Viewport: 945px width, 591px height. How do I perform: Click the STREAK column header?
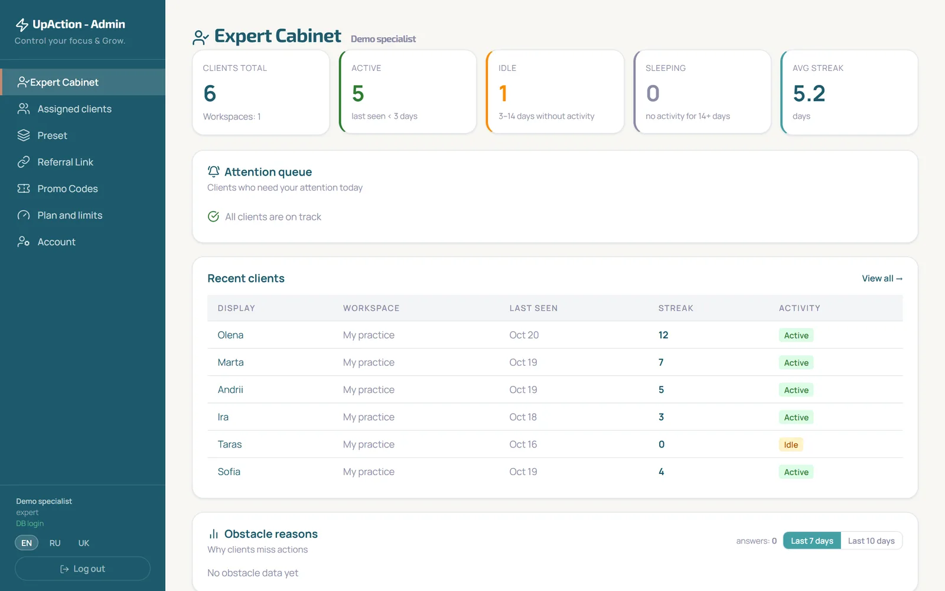[676, 308]
